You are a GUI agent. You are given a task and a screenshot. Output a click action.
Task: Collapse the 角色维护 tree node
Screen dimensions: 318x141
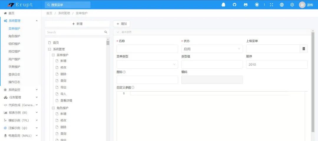click(x=53, y=108)
